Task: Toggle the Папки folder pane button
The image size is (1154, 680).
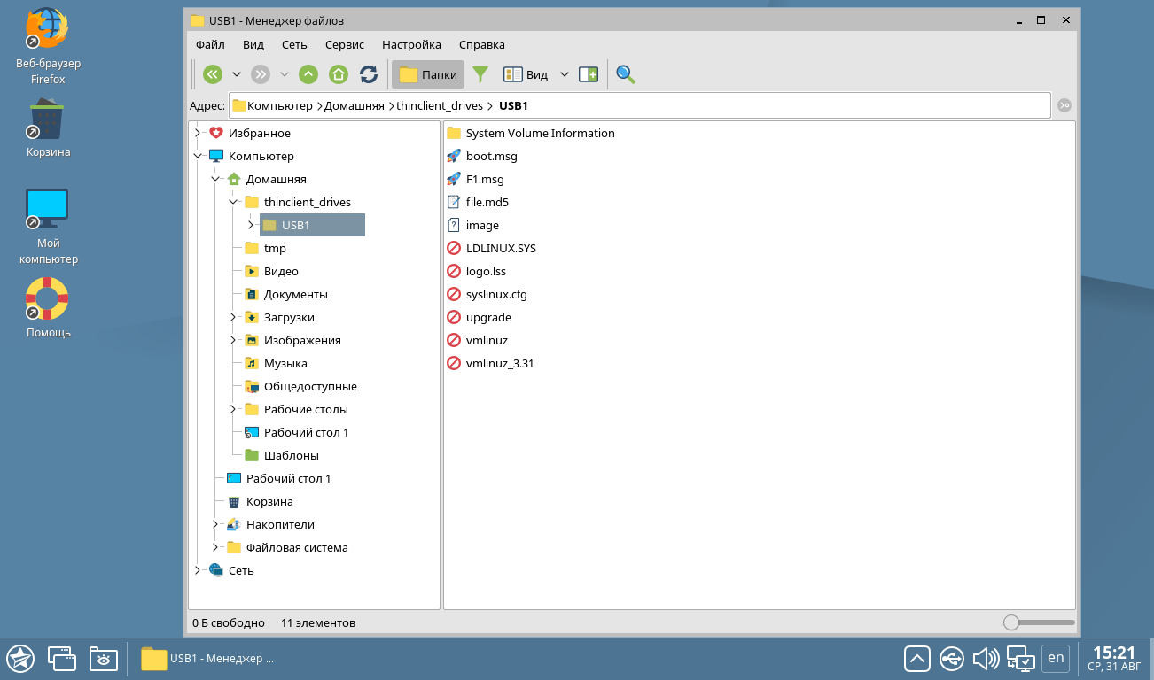Action: pyautogui.click(x=427, y=74)
